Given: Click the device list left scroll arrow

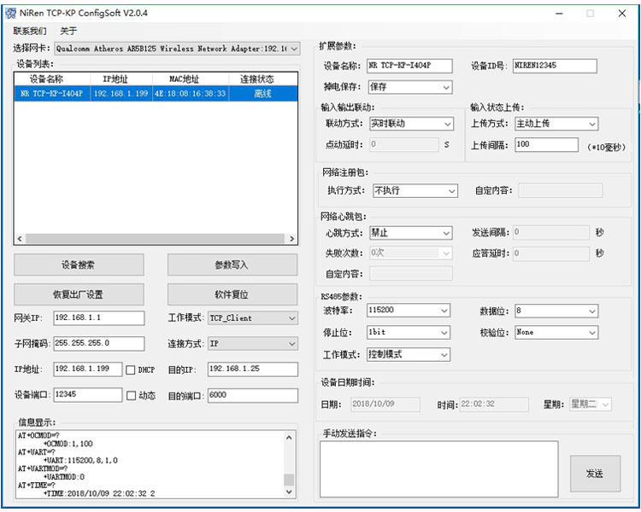Looking at the screenshot, I should tap(20, 238).
